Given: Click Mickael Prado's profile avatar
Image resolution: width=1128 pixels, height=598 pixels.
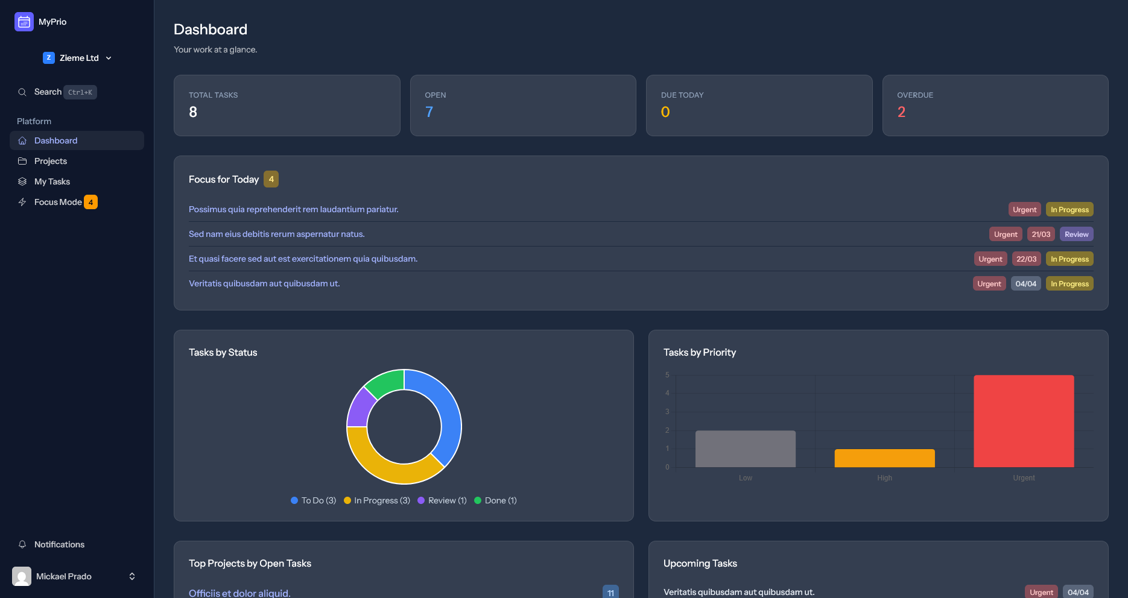Looking at the screenshot, I should (22, 576).
